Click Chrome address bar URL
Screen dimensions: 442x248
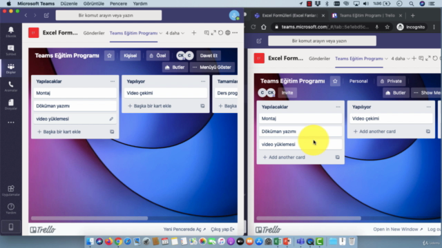click(325, 27)
